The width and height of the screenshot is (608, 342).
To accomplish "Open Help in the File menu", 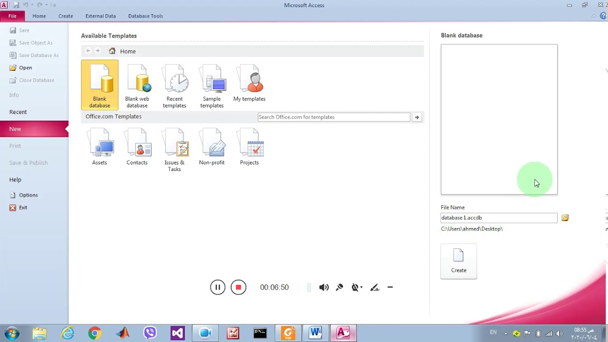I will click(x=34, y=180).
